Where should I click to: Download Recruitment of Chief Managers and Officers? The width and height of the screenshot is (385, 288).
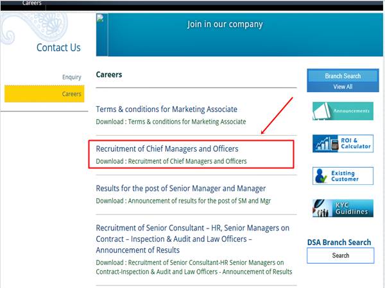[171, 161]
